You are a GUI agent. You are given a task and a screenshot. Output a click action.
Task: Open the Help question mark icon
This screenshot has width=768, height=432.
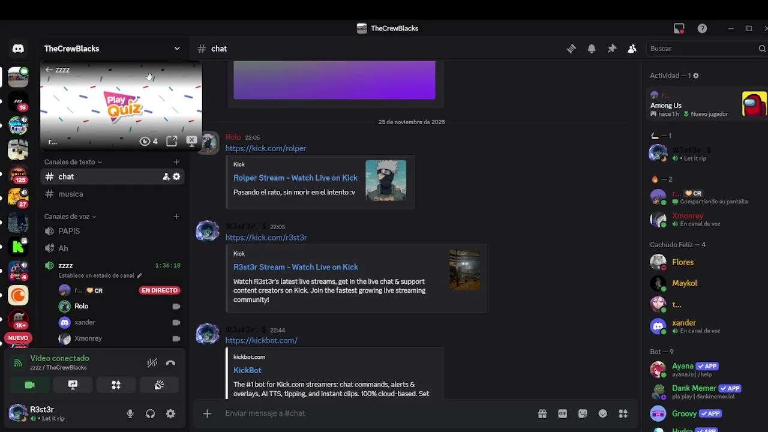(702, 28)
